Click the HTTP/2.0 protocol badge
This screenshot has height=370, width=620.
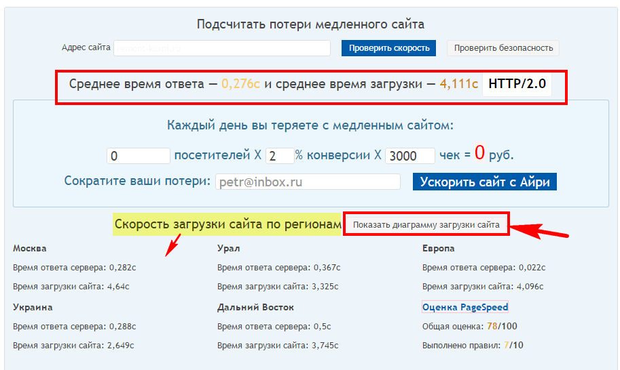517,84
